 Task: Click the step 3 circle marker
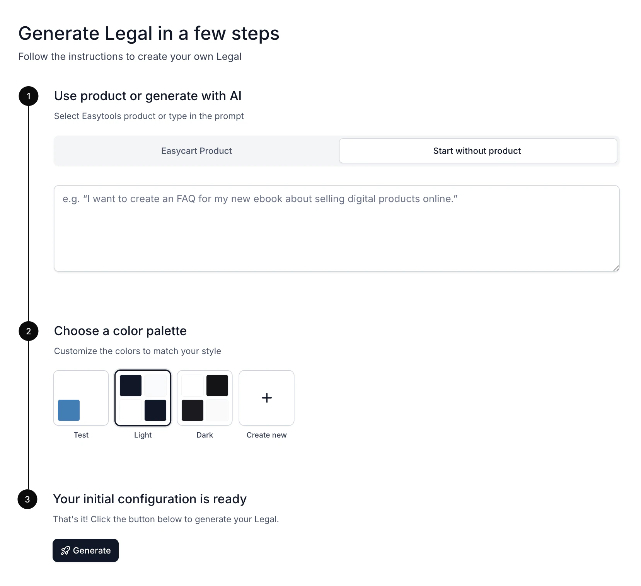27,499
